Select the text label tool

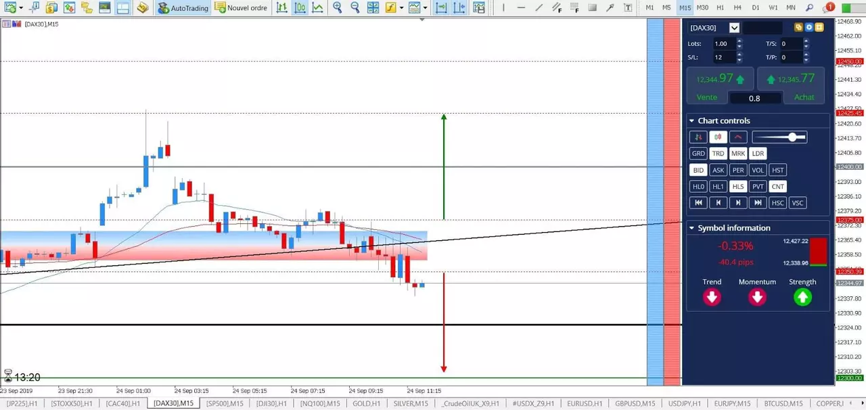coord(628,8)
